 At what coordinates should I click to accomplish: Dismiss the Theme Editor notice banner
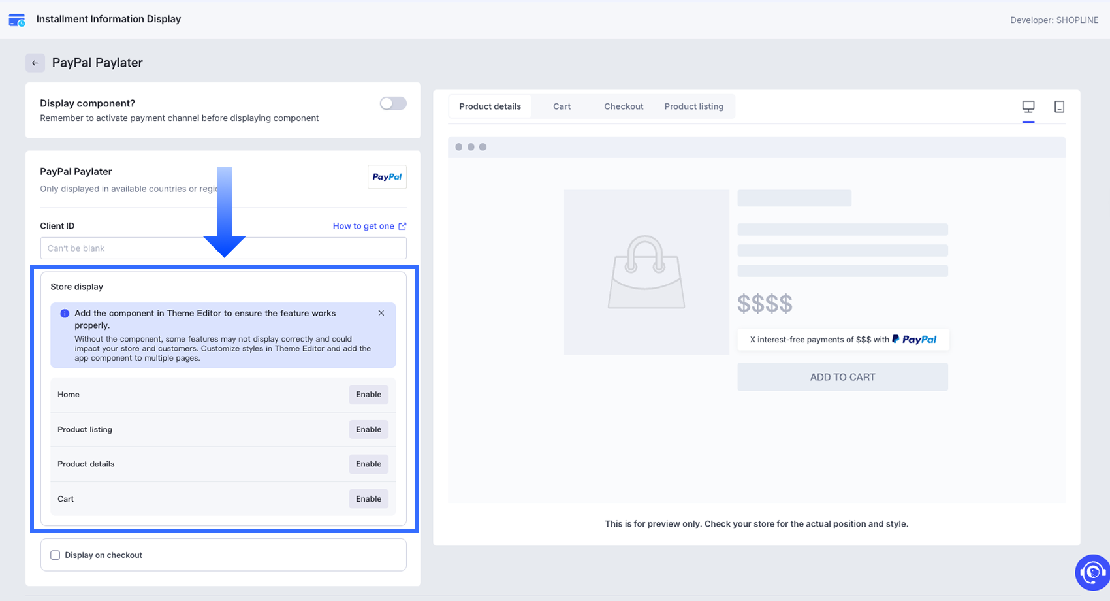pyautogui.click(x=381, y=313)
